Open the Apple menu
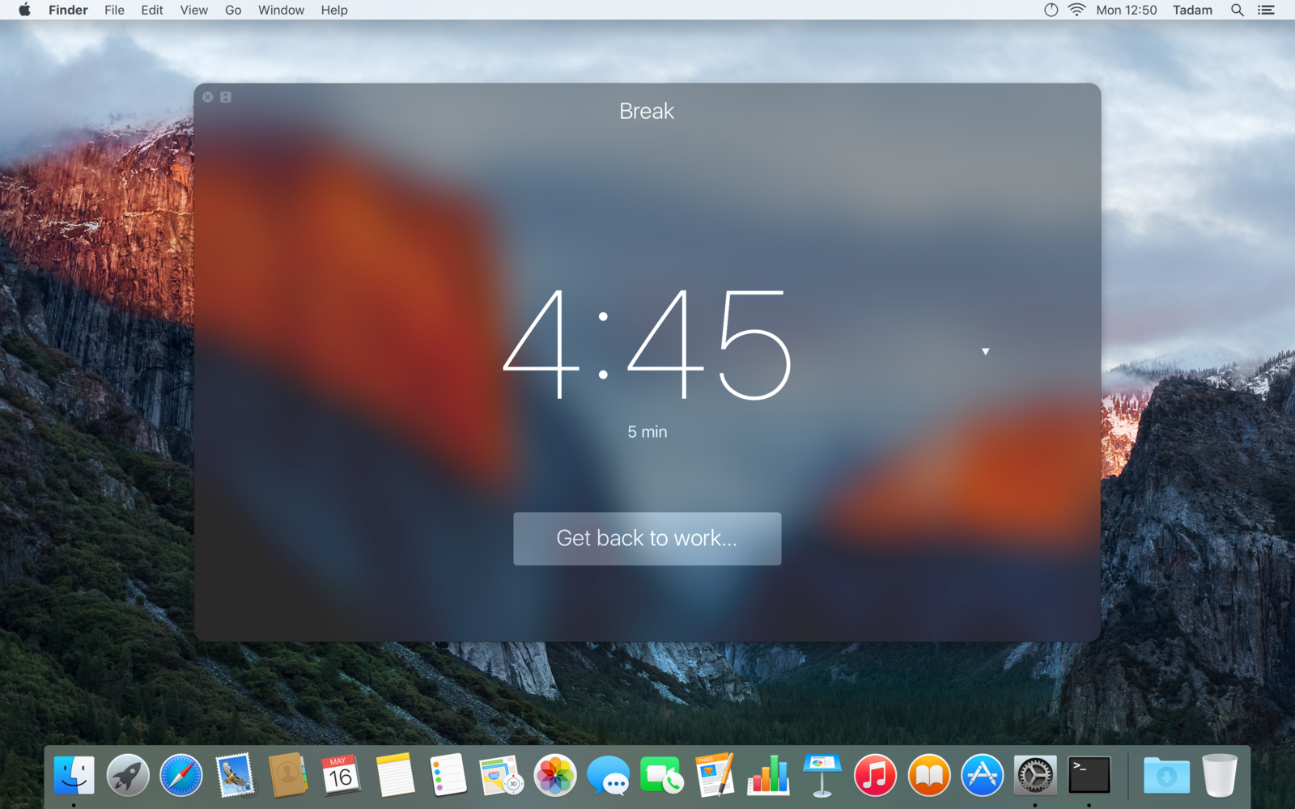The image size is (1295, 809). [x=24, y=10]
